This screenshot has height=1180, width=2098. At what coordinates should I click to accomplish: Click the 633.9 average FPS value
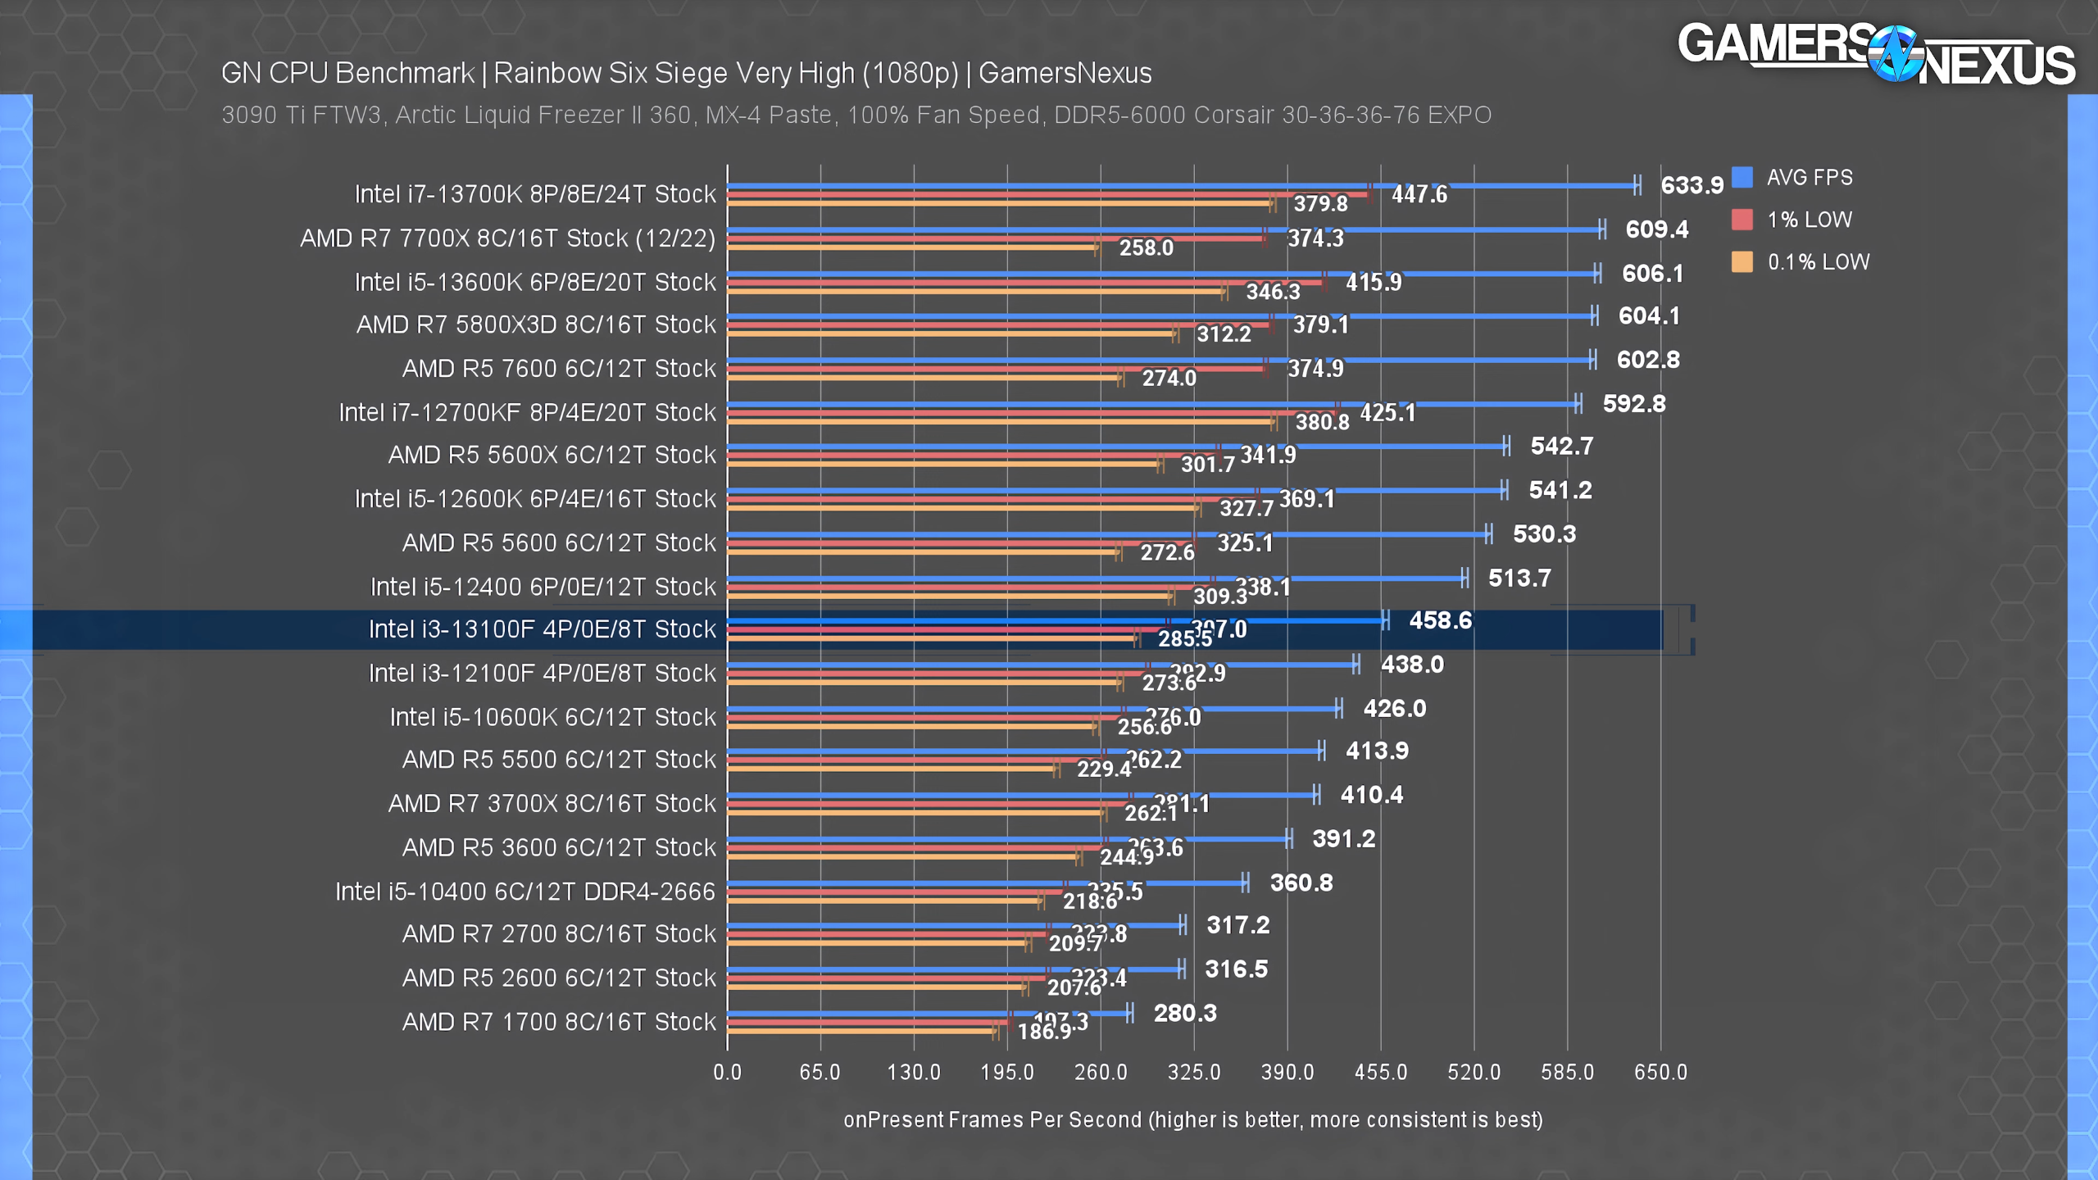pyautogui.click(x=1692, y=185)
